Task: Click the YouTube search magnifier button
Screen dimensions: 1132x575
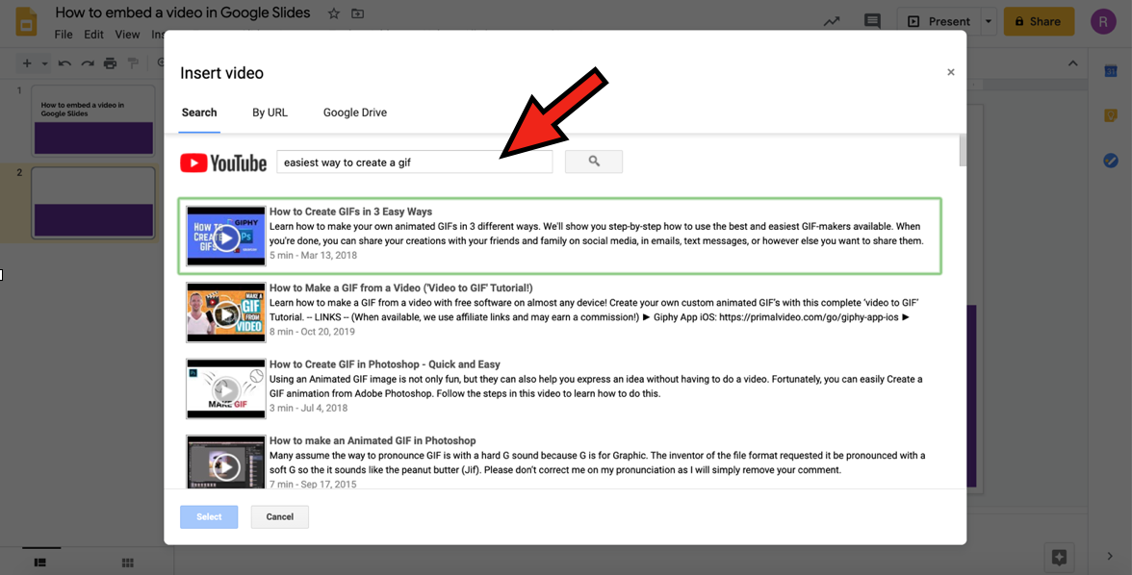Action: pyautogui.click(x=593, y=162)
